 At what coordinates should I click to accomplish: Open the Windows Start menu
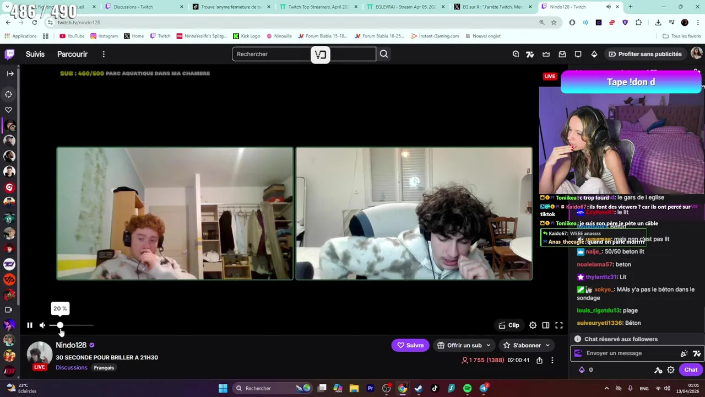point(223,388)
